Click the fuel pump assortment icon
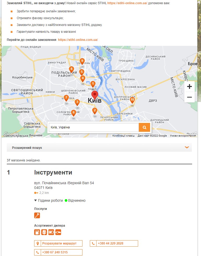 click(x=37, y=232)
